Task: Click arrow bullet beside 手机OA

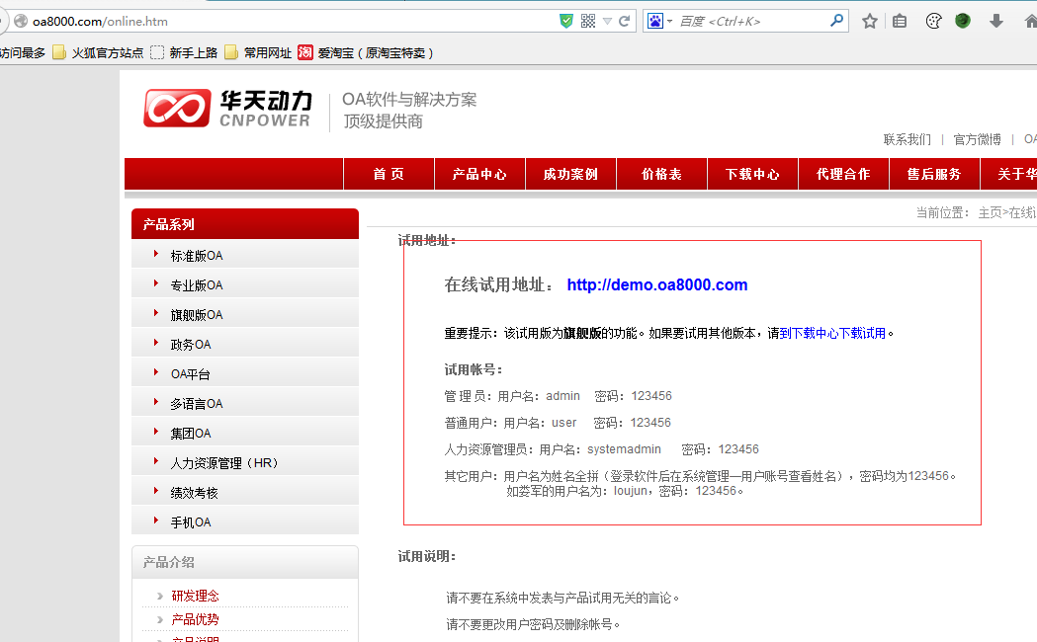Action: (156, 521)
